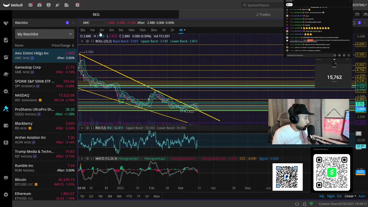The width and height of the screenshot is (368, 207).
Task: Open the 4h interval dropdown arrow
Action: tap(185, 30)
